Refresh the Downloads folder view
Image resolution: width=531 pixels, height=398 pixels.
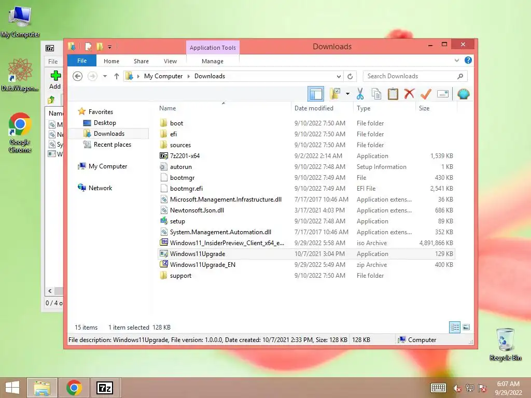tap(350, 77)
